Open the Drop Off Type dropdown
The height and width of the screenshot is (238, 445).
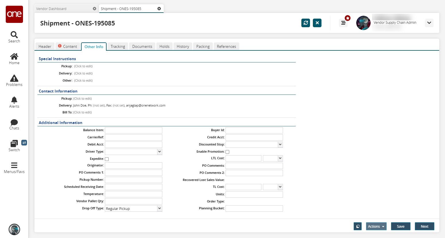159,209
